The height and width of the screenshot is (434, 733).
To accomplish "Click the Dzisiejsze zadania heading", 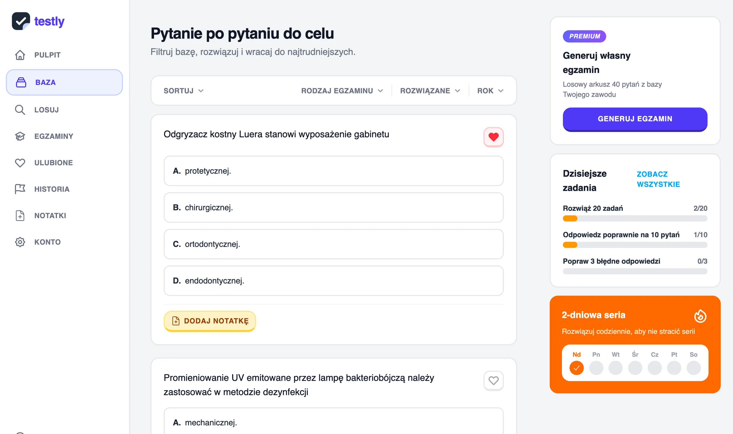I will tap(585, 181).
